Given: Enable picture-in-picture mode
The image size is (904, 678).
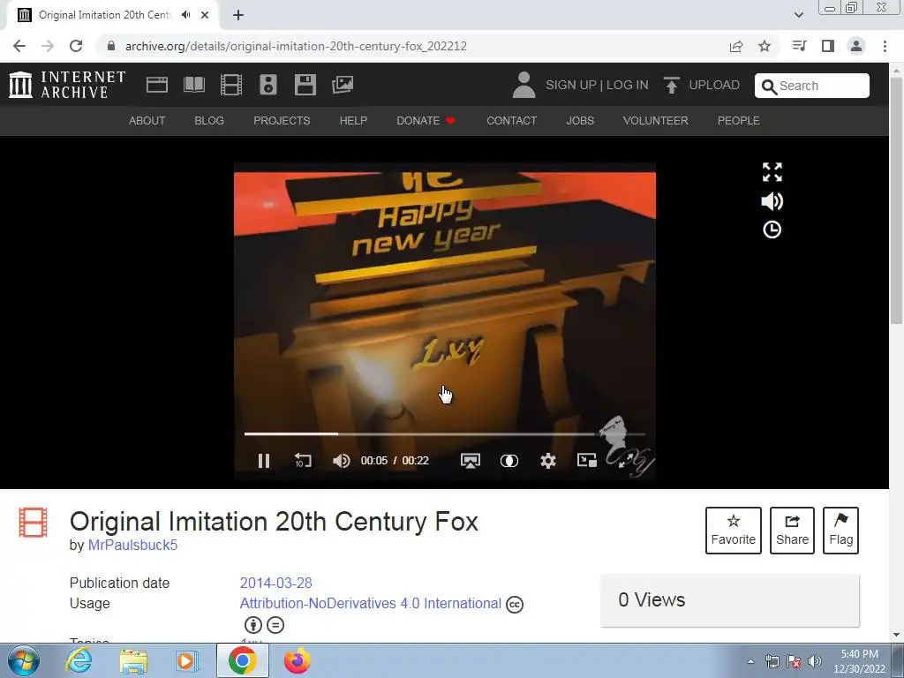Looking at the screenshot, I should (587, 460).
